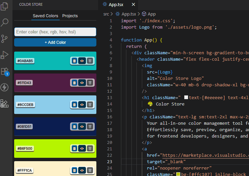249x176 pixels.
Task: Click the App breadcrumb symbol name
Action: [x=152, y=14]
